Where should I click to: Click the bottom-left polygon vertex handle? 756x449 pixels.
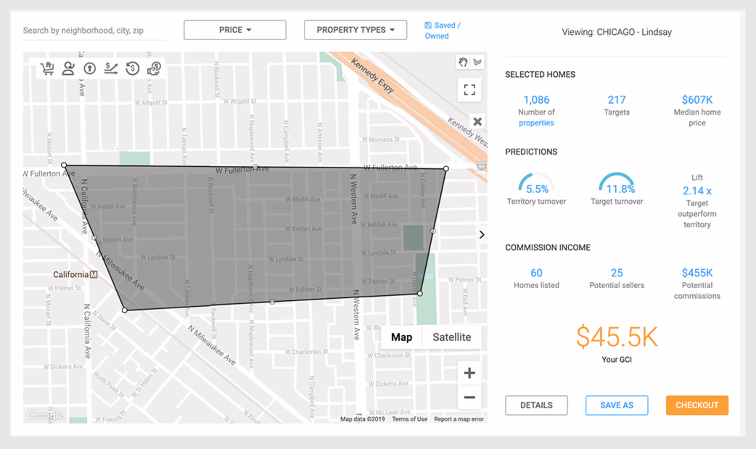click(125, 310)
